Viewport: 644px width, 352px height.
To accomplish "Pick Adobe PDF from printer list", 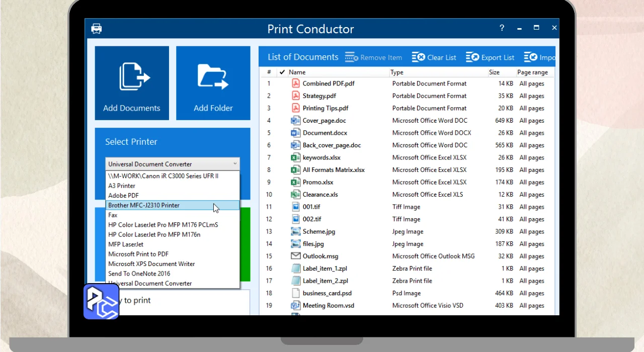I will click(123, 196).
